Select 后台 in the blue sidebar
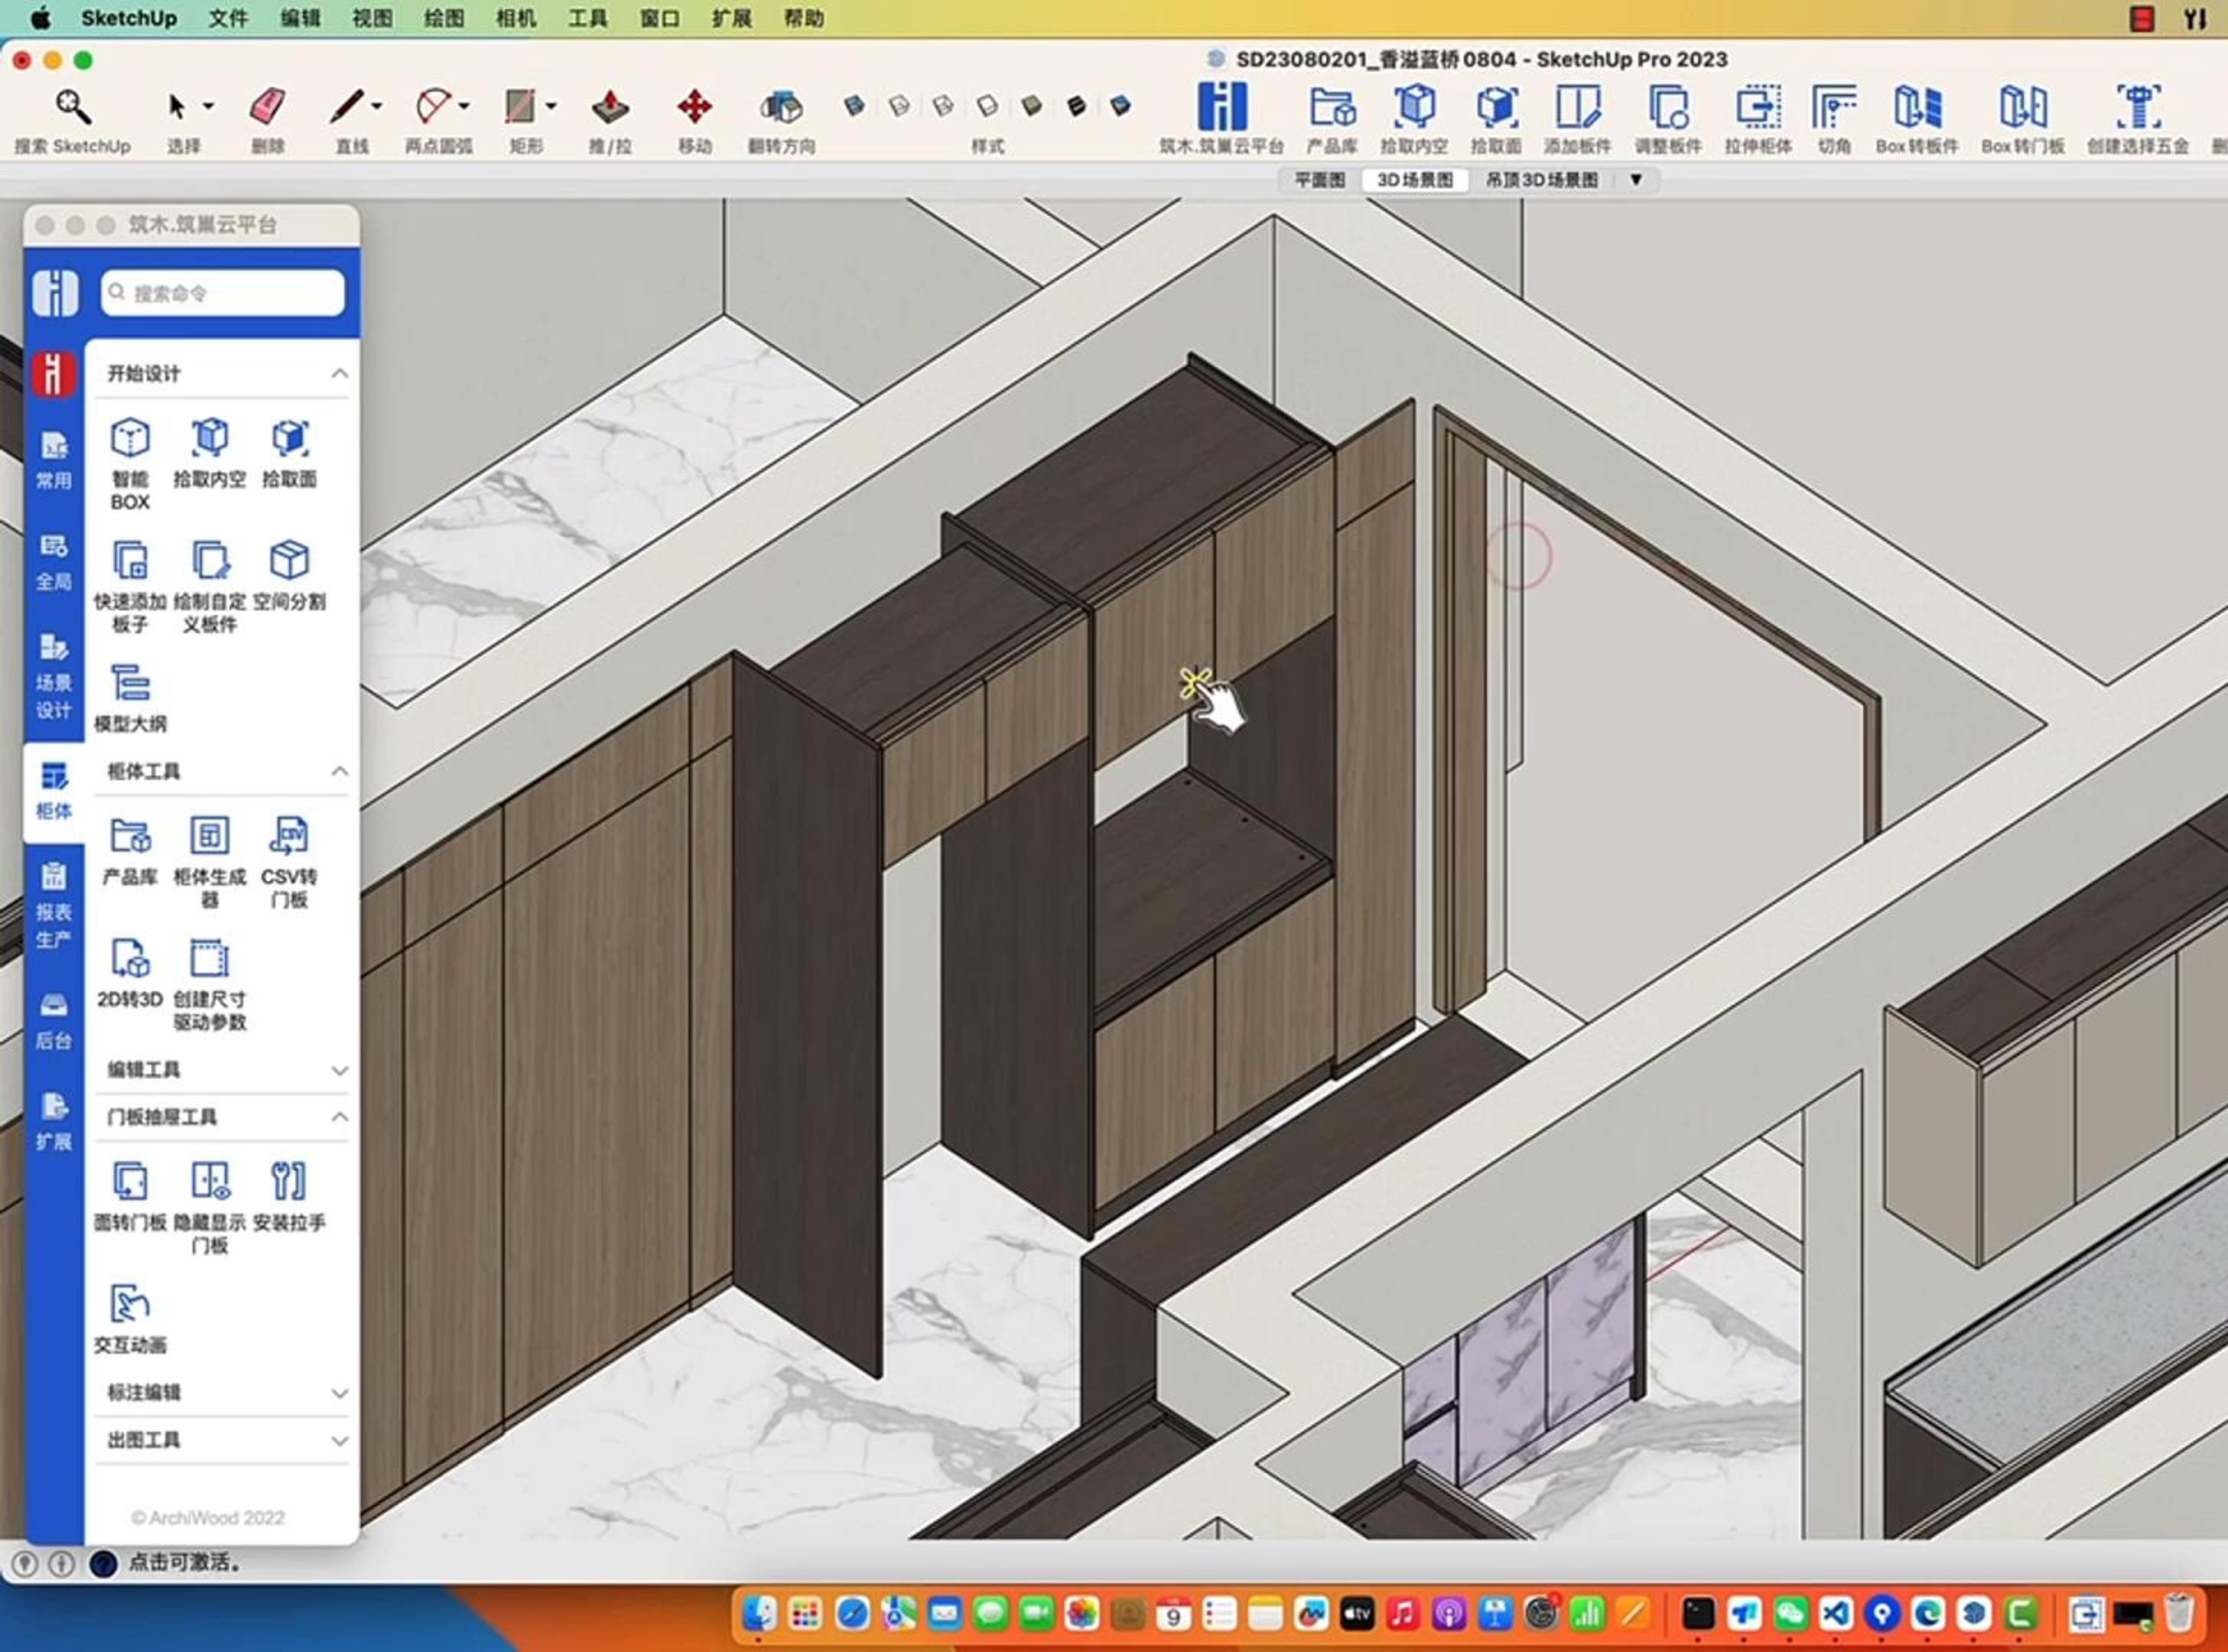Viewport: 2228px width, 1652px height. coord(54,1021)
